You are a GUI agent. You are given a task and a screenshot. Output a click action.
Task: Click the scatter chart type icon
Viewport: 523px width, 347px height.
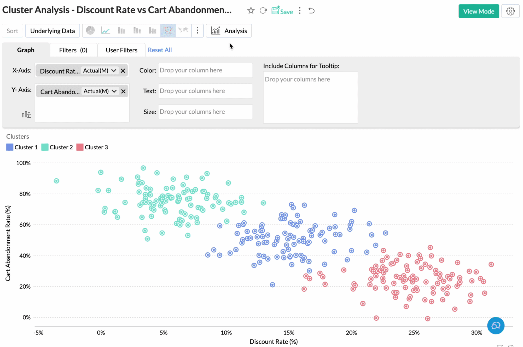(x=168, y=31)
